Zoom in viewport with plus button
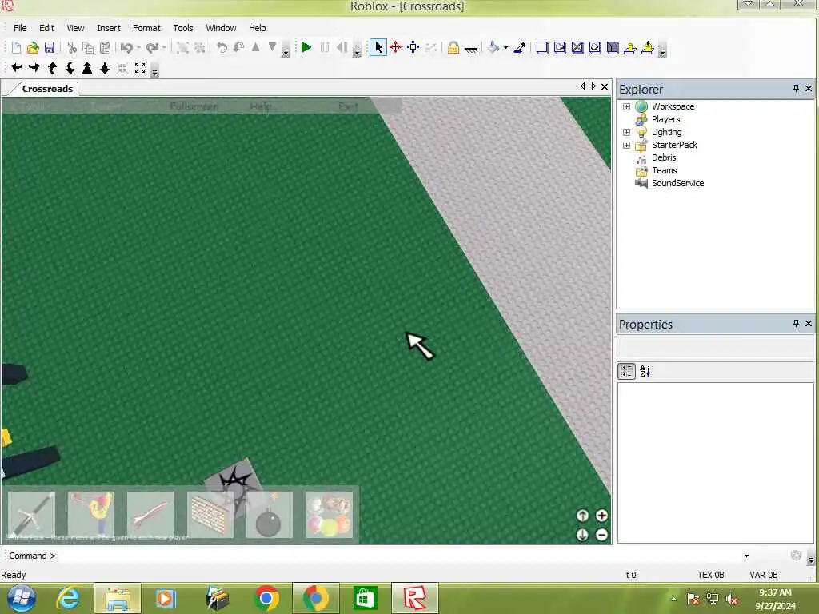 601,516
